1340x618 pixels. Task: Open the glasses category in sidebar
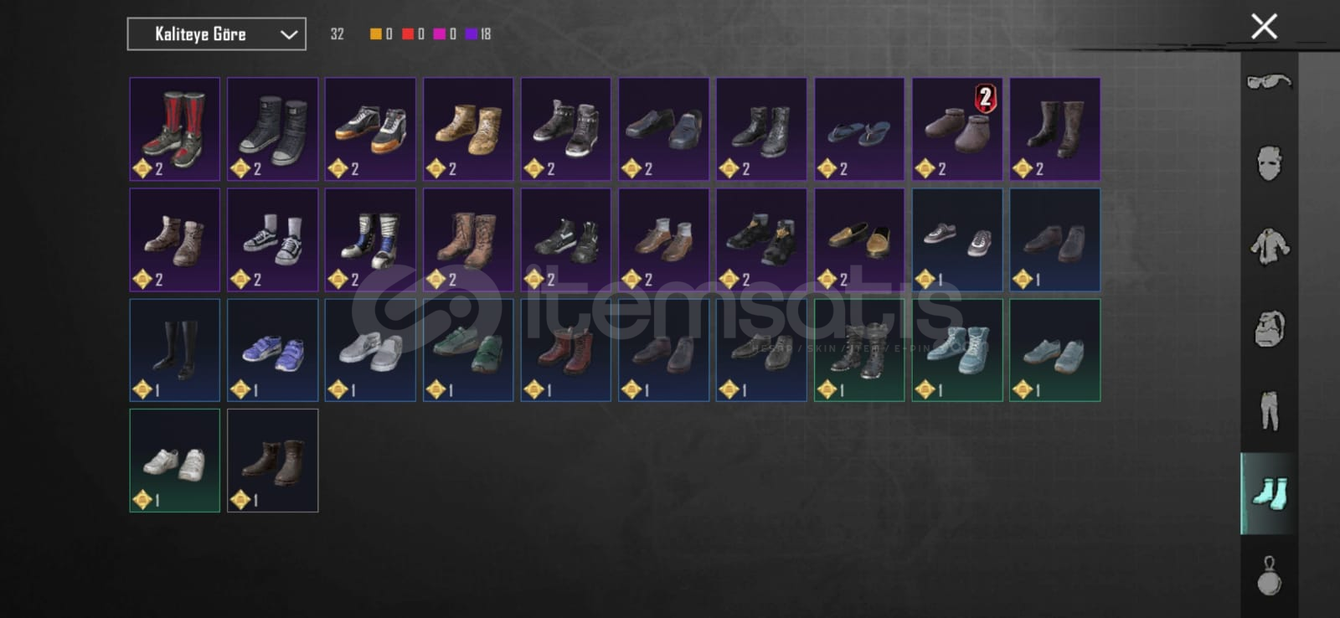tap(1269, 81)
